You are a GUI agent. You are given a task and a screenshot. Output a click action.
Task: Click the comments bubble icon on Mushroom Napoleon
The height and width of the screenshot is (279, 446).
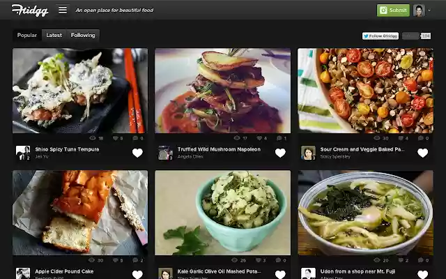(279, 138)
